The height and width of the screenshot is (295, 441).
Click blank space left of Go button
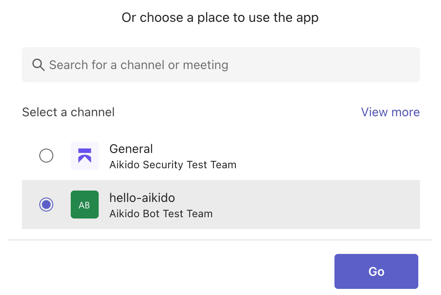pos(175,271)
